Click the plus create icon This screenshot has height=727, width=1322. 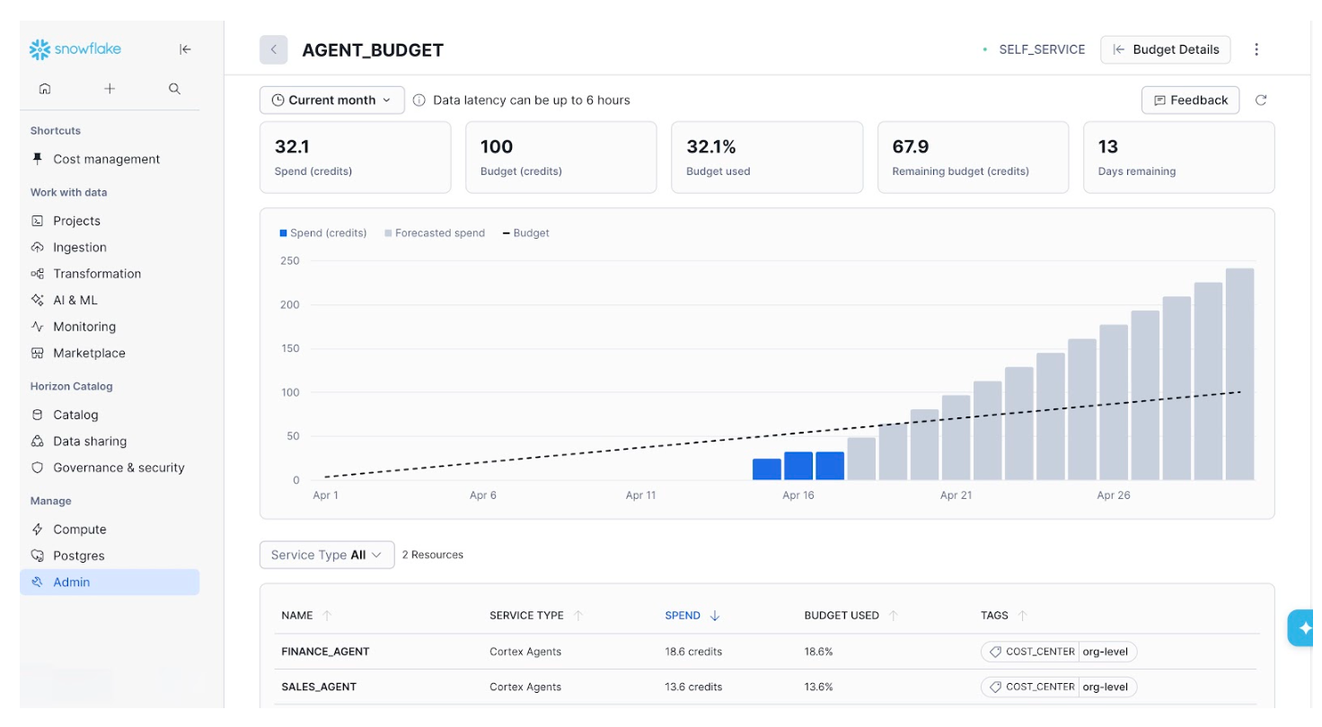coord(110,89)
